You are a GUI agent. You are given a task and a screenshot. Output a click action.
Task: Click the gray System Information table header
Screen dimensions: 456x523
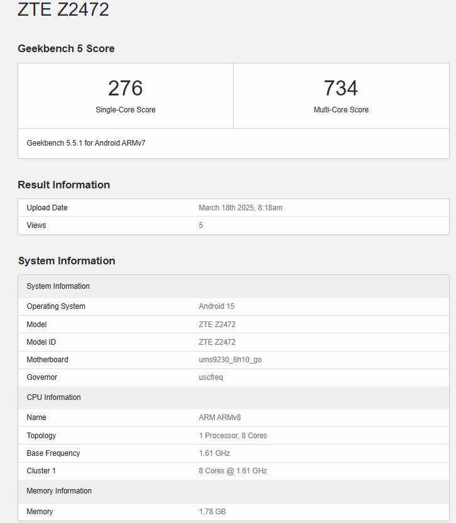pyautogui.click(x=234, y=286)
